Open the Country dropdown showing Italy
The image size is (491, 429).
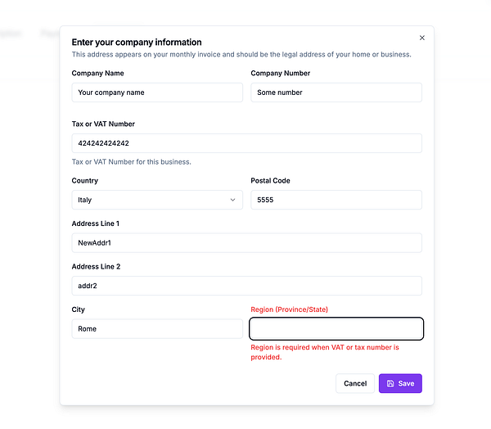(157, 200)
